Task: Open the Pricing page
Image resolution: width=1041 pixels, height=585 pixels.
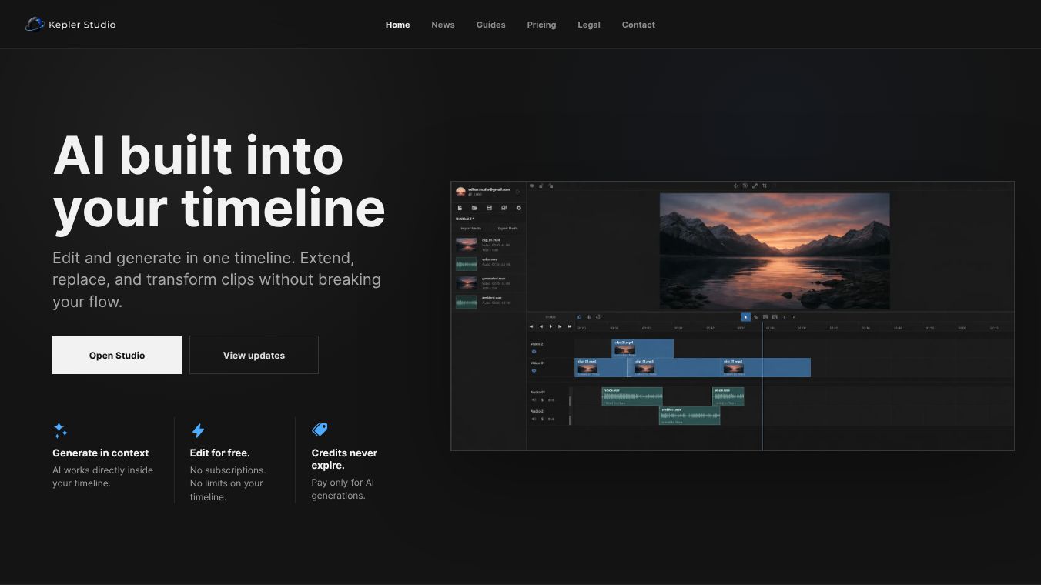Action: point(541,25)
